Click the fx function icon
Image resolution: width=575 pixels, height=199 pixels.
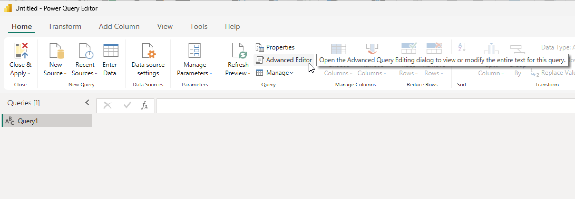point(145,106)
